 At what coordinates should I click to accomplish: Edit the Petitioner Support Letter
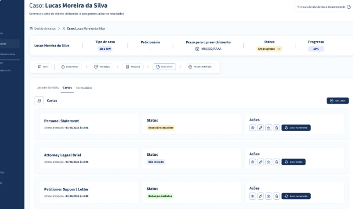(260, 196)
